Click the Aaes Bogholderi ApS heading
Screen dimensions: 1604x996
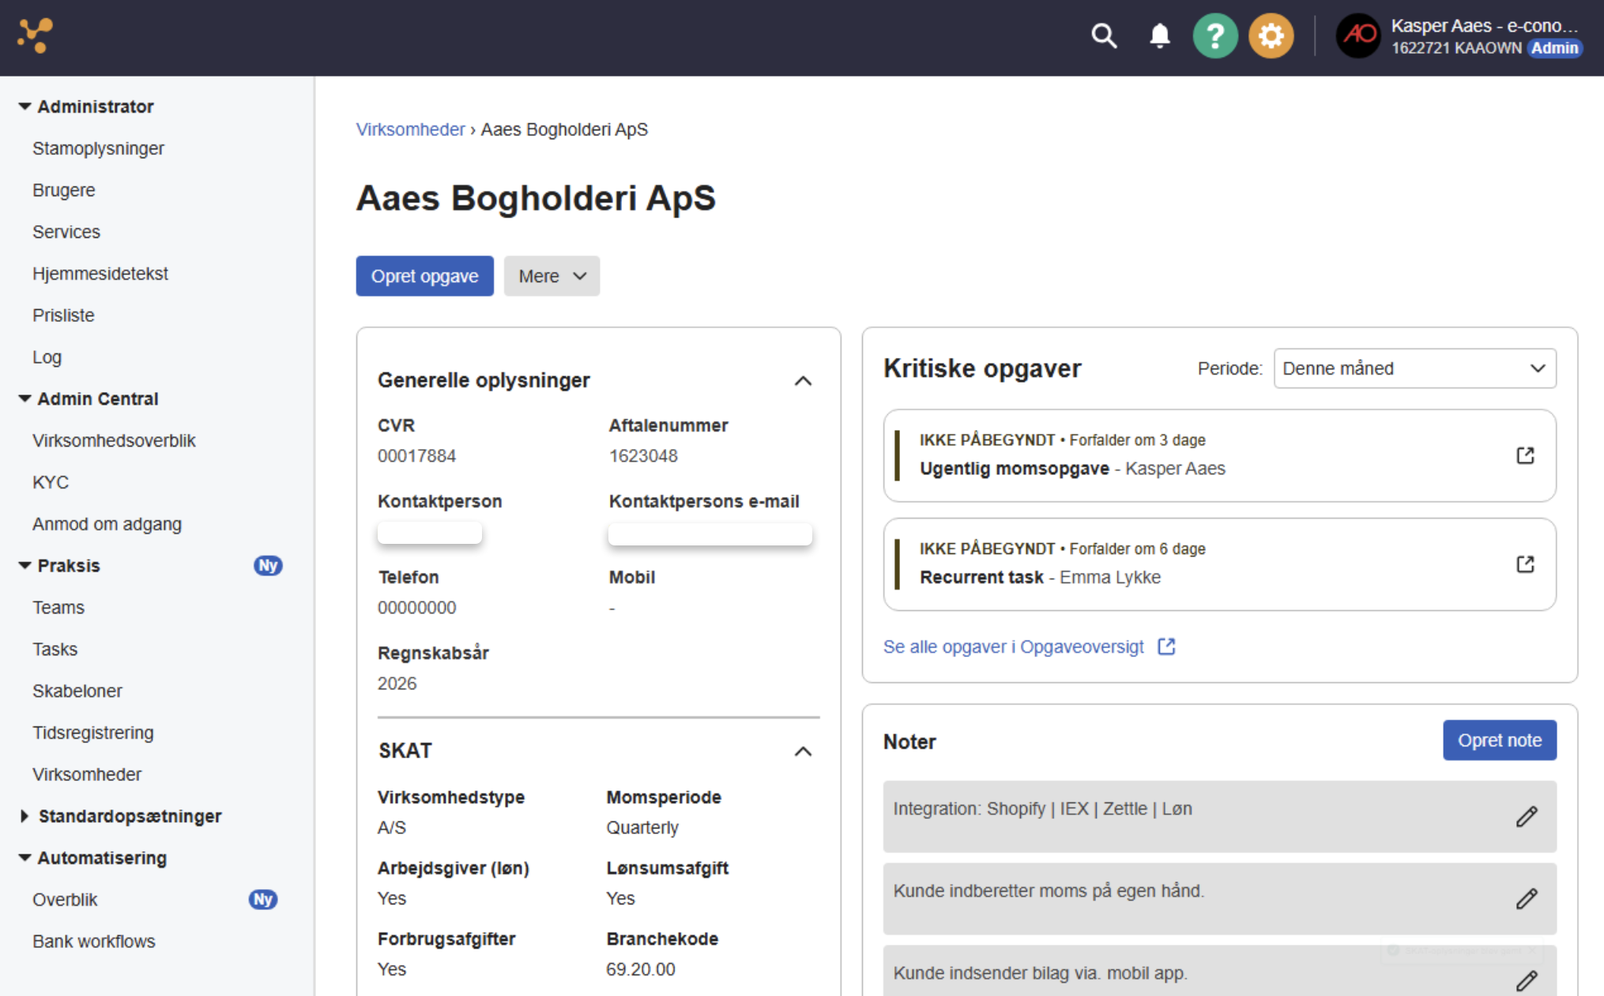[536, 198]
